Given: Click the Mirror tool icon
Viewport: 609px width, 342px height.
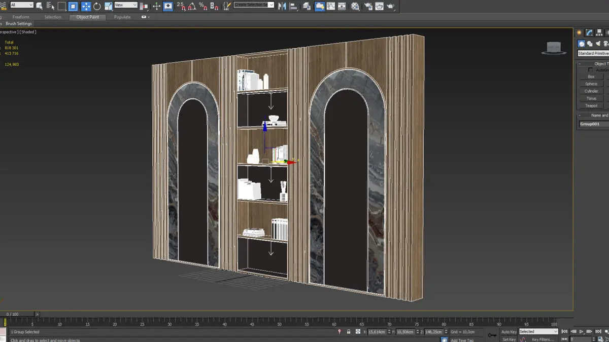Looking at the screenshot, I should point(282,7).
